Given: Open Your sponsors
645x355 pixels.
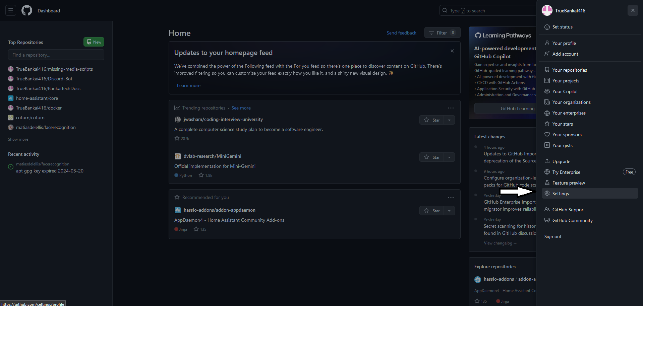Looking at the screenshot, I should [x=590, y=135].
